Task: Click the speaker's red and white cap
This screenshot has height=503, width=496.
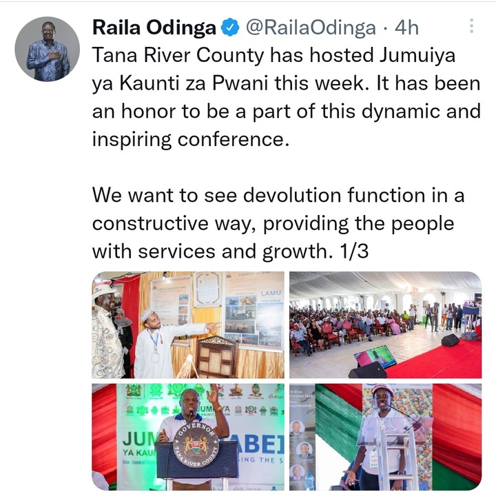Action: click(x=382, y=389)
